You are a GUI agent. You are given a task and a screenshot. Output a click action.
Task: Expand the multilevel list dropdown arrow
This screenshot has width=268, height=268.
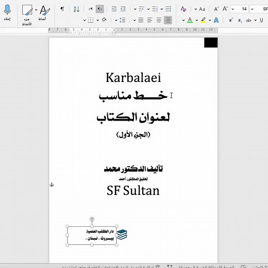click(x=135, y=9)
